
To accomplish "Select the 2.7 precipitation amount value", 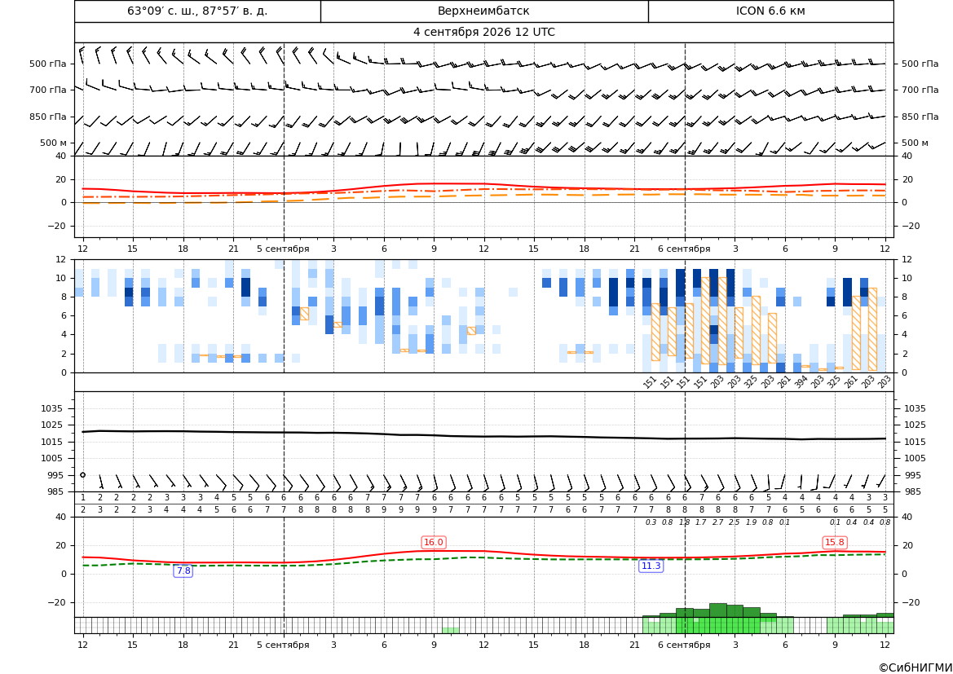I will coord(717,522).
